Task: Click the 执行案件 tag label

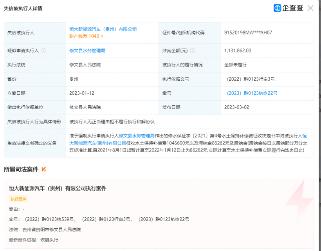Action: [x=18, y=199]
